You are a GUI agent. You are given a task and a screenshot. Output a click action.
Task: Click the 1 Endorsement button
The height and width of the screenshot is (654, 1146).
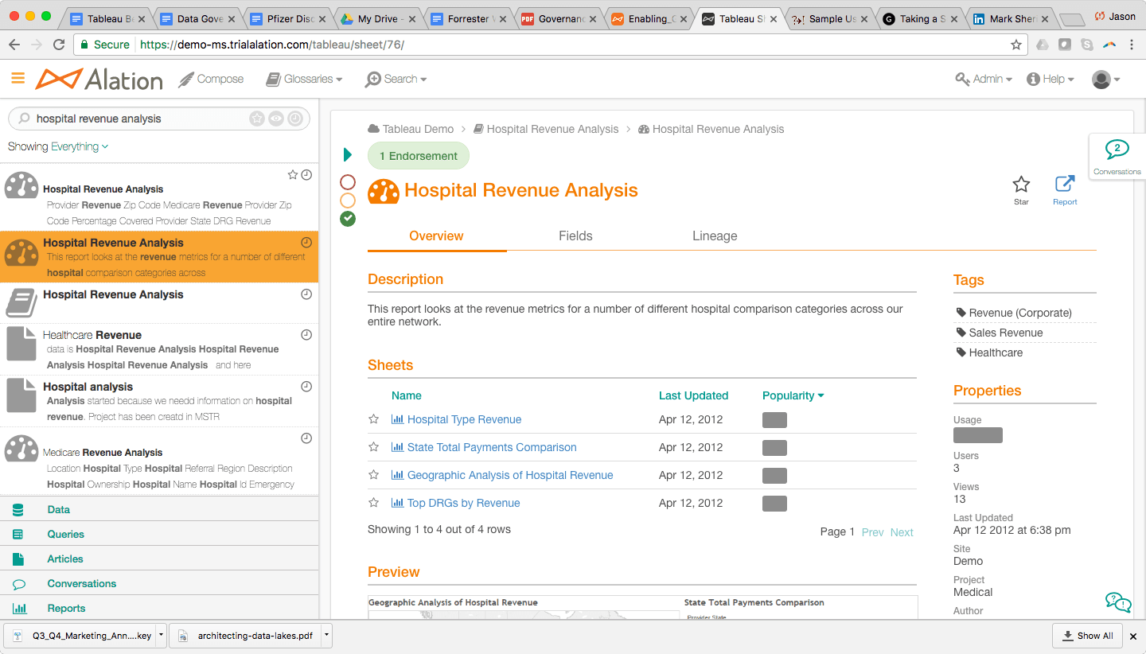419,156
